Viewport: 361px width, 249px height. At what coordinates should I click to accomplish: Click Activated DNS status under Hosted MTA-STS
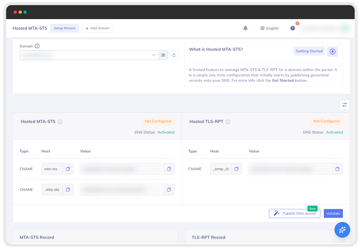166,132
